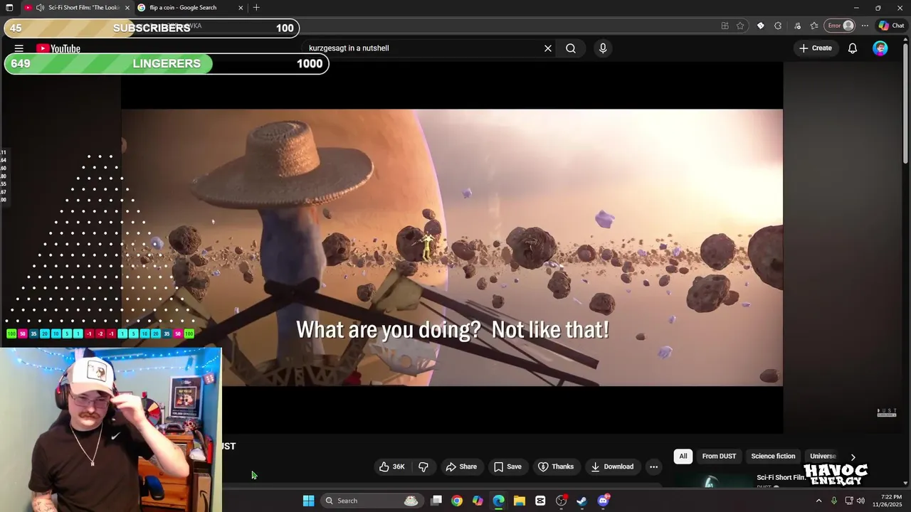Viewport: 911px width, 512px height.
Task: Open Steam from the taskbar
Action: (582, 501)
